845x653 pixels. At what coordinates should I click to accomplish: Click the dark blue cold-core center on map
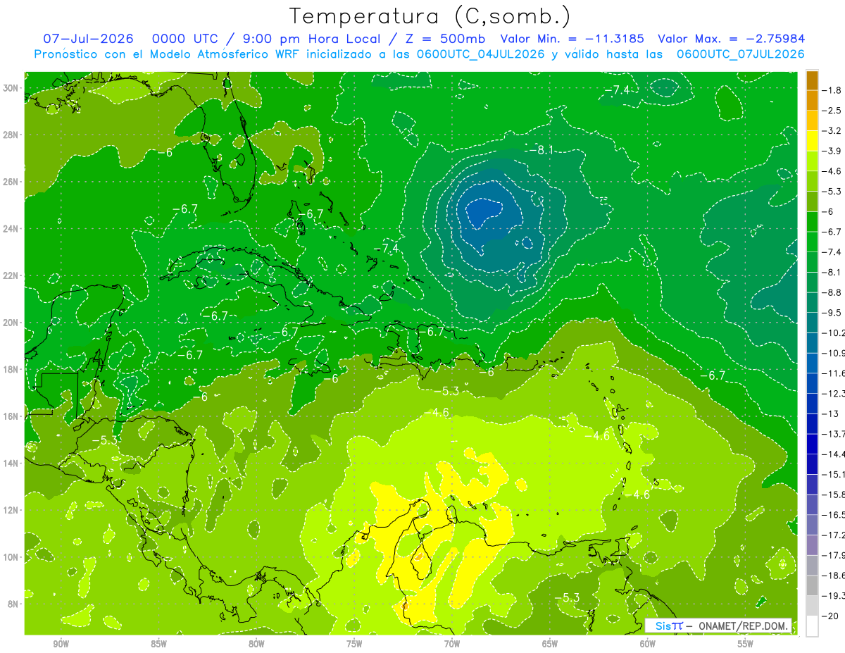coord(482,211)
